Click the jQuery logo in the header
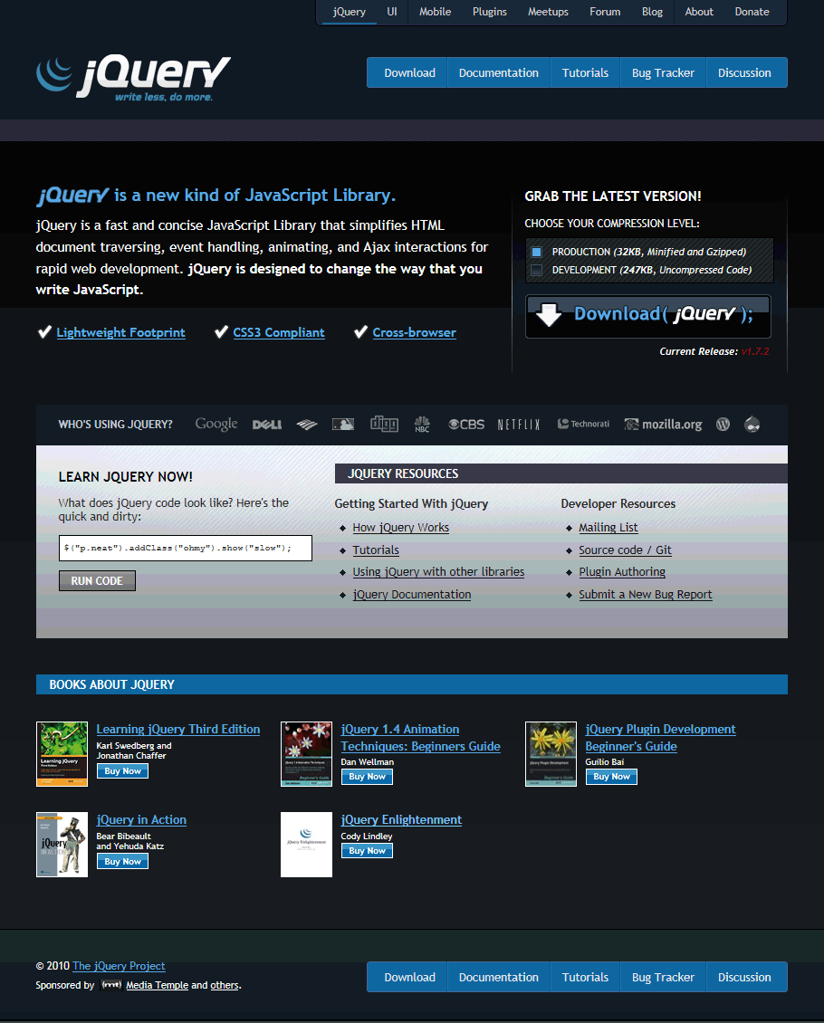This screenshot has width=824, height=1023. coord(133,79)
